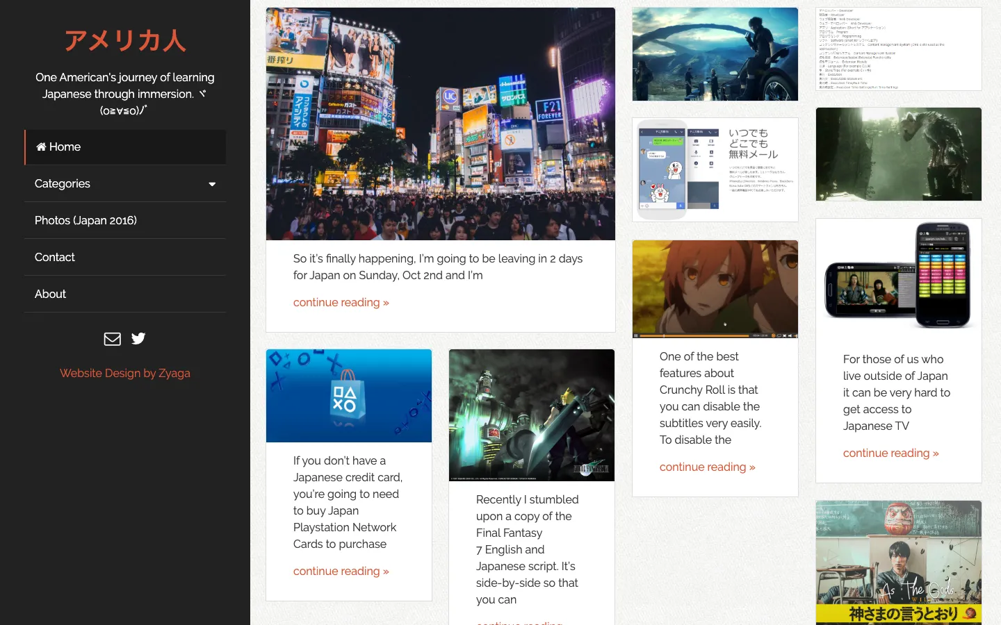Click the 'So it's finally happening' excerpt
The image size is (1001, 625).
[x=438, y=267]
